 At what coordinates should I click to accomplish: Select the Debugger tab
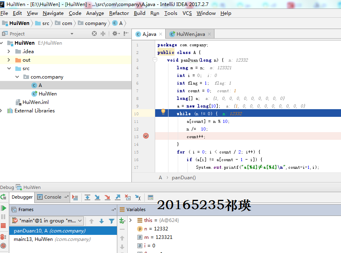point(22,197)
